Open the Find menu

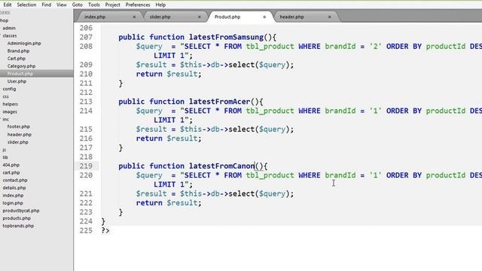click(x=47, y=5)
